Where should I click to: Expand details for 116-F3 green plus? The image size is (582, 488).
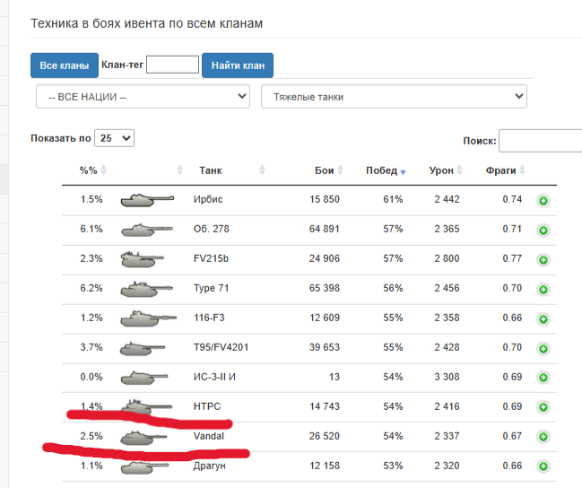(x=543, y=319)
